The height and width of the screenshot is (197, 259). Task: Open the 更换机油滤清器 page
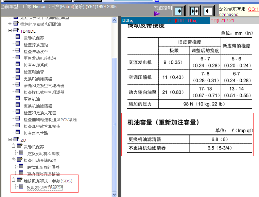coord(38,106)
